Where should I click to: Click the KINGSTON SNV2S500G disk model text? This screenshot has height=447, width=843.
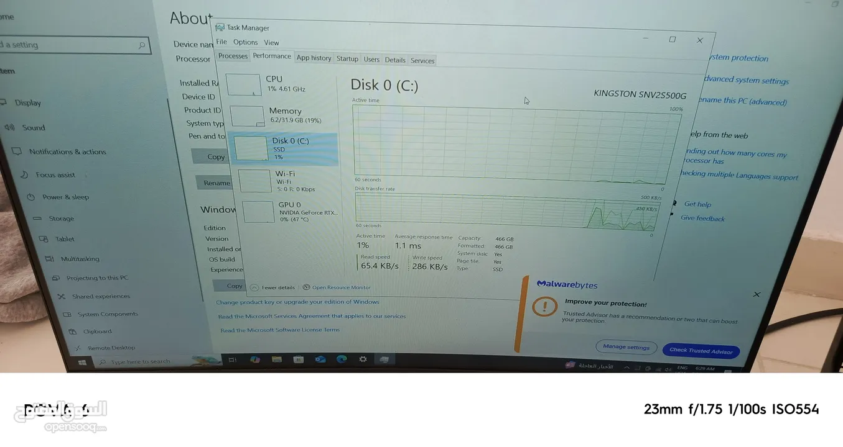[x=640, y=94]
